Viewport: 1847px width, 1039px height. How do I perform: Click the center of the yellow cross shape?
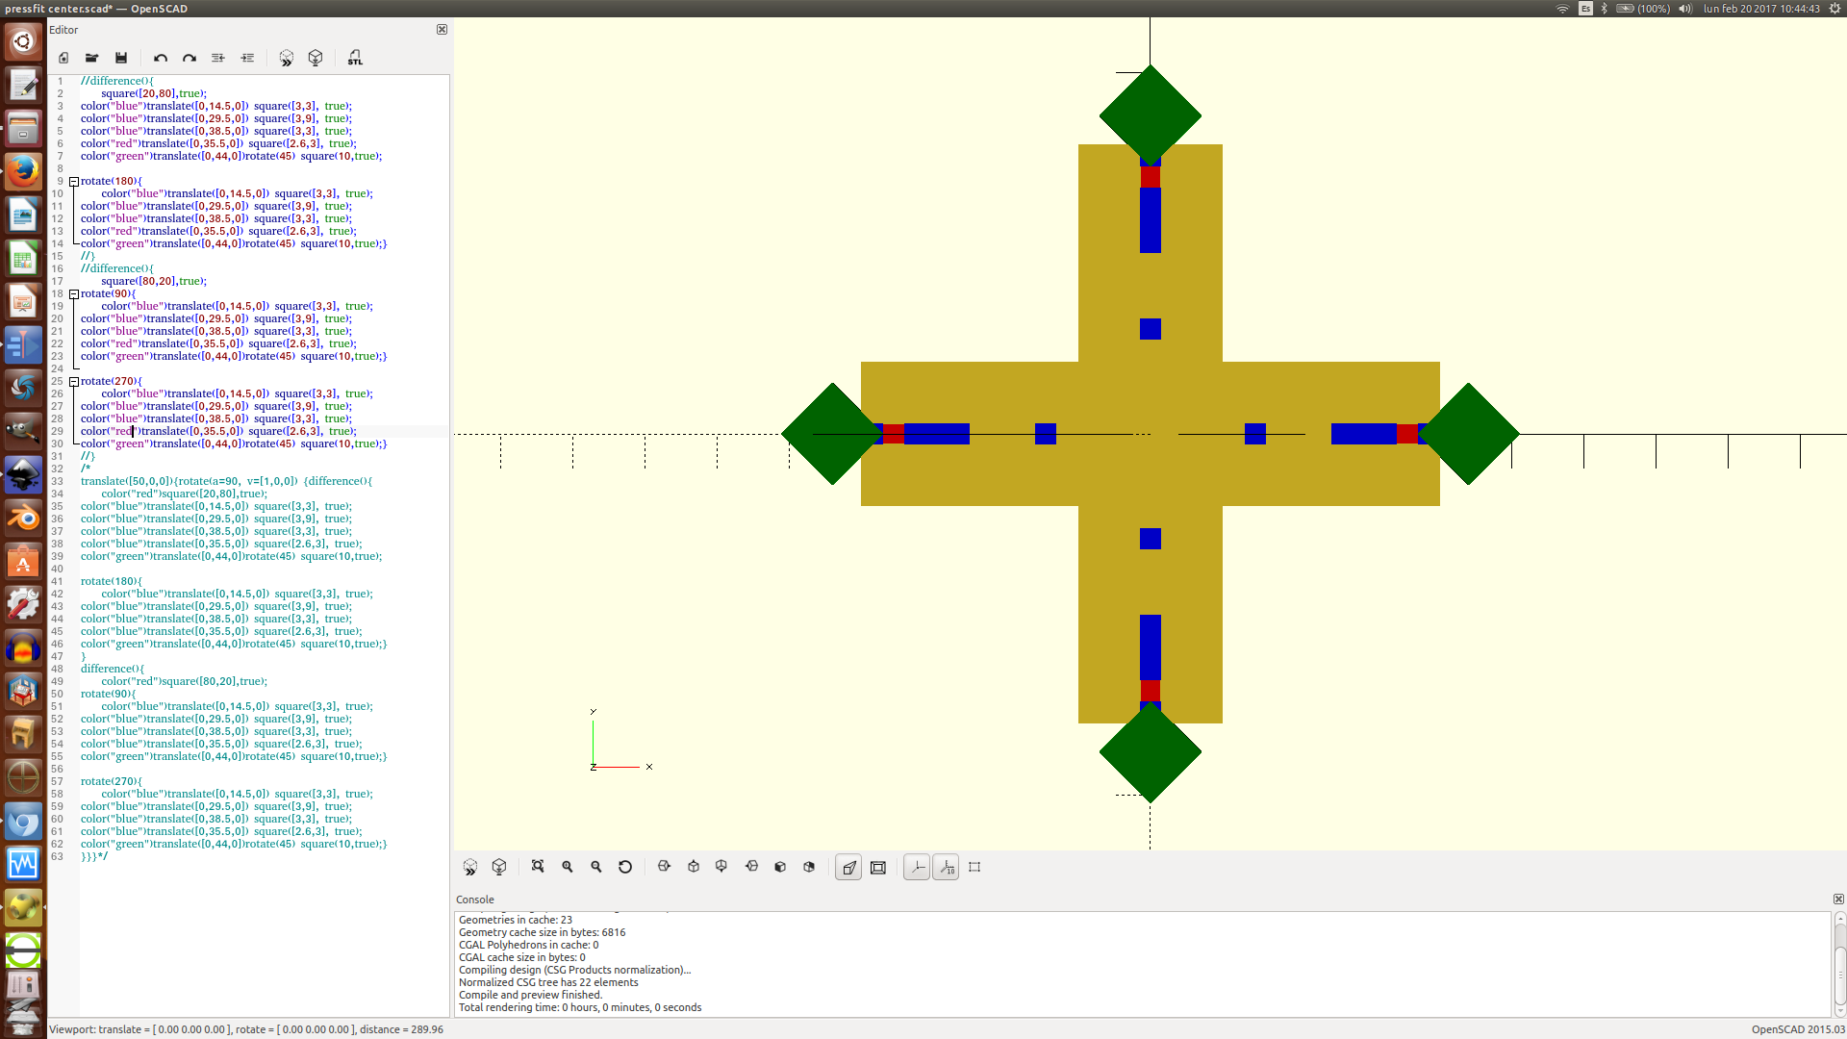1151,434
